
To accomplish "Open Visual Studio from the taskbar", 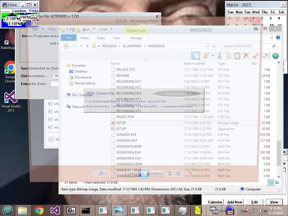I will [x=55, y=210].
